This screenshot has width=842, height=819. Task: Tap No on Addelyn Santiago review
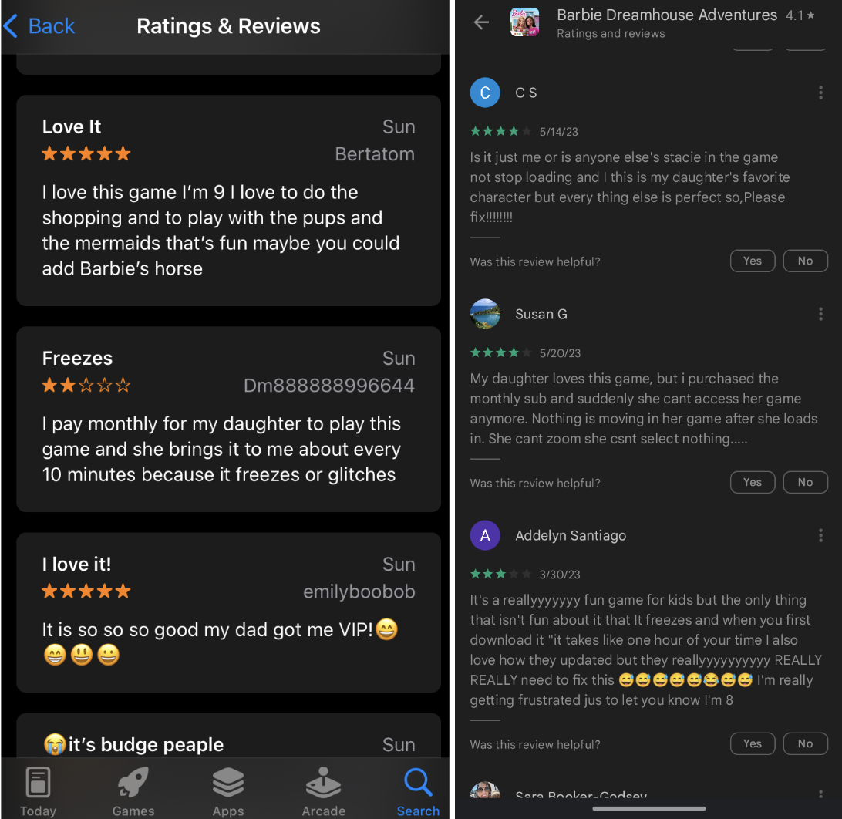(805, 744)
